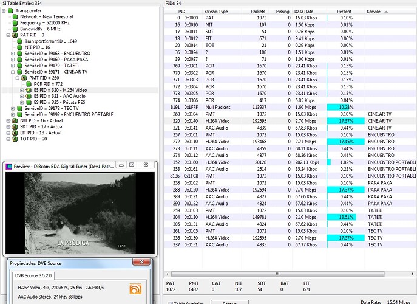Expand ES PID 320 H.264 Video node

coord(22,91)
